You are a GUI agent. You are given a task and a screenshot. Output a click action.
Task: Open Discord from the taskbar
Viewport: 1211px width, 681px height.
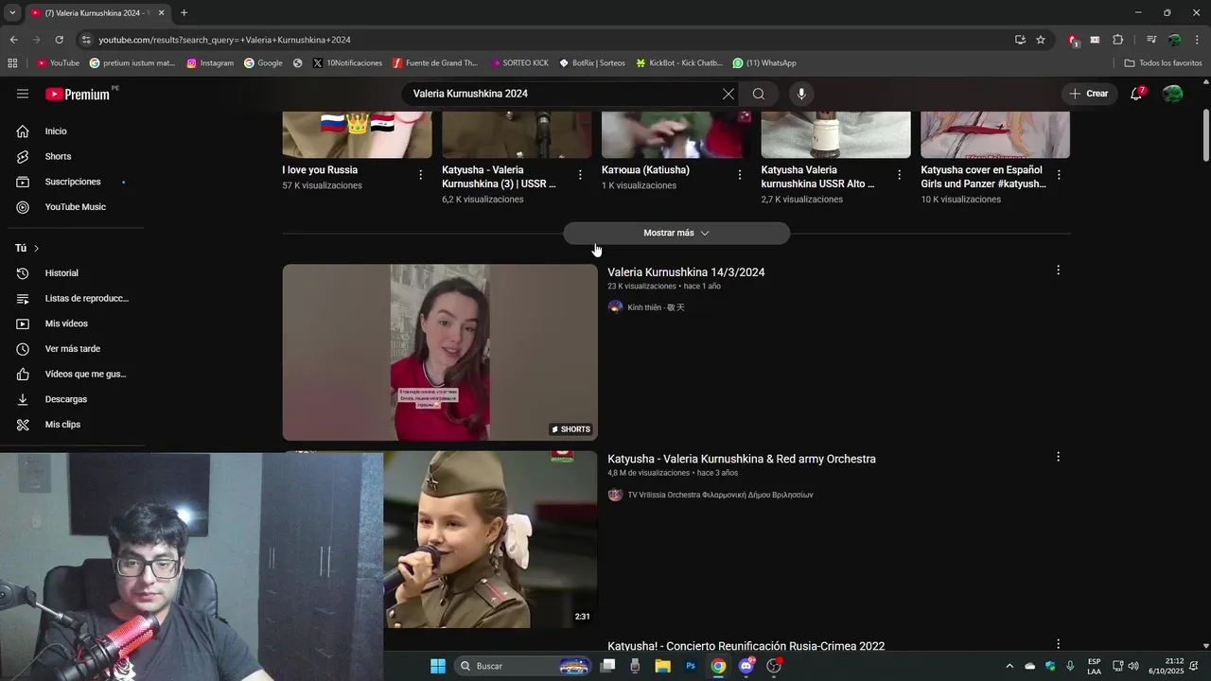tap(746, 666)
